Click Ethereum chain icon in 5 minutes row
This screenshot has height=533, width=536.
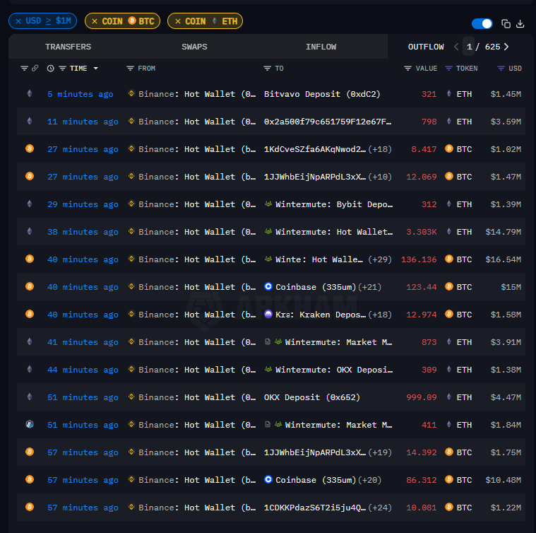[x=30, y=93]
